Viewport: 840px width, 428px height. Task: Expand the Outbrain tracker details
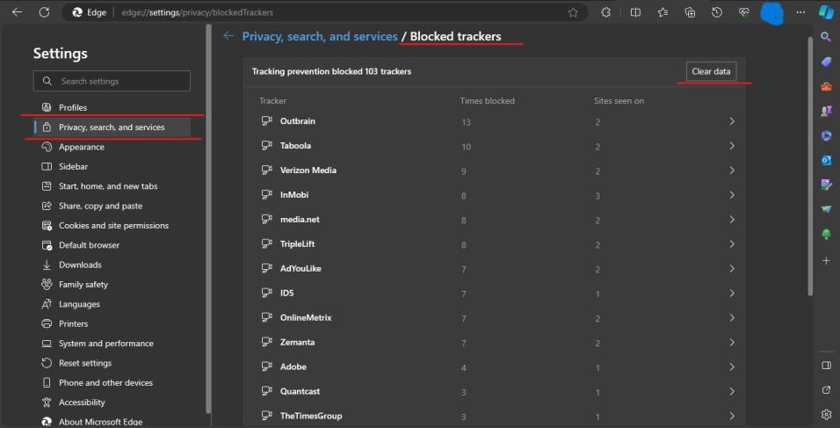(x=731, y=121)
